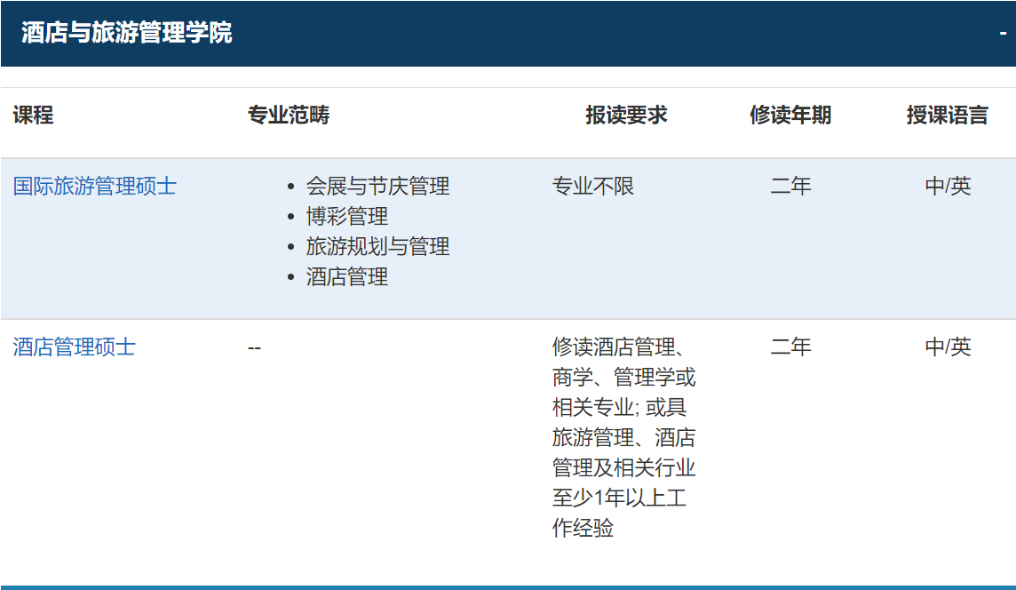Image resolution: width=1016 pixels, height=590 pixels.
Task: Click the 酒店管理硕士 admission requirement text
Action: tap(623, 437)
